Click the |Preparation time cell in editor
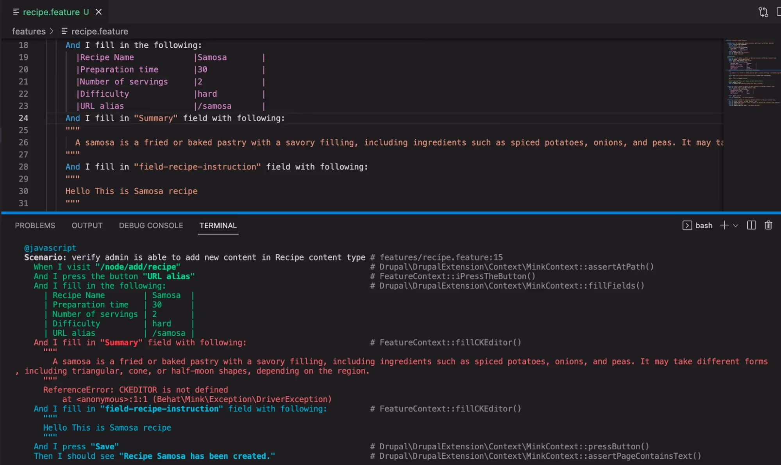Viewport: 781px width, 465px height. coord(117,69)
